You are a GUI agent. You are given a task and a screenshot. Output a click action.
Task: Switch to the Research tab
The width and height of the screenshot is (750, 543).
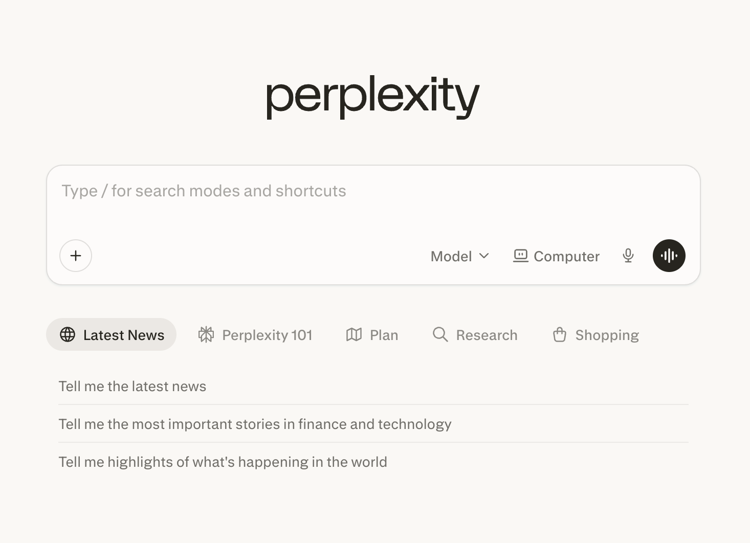pos(487,335)
